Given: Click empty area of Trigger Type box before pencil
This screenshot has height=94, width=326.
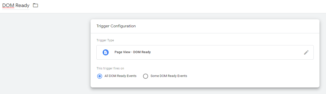Looking at the screenshot, I should click(226, 52).
